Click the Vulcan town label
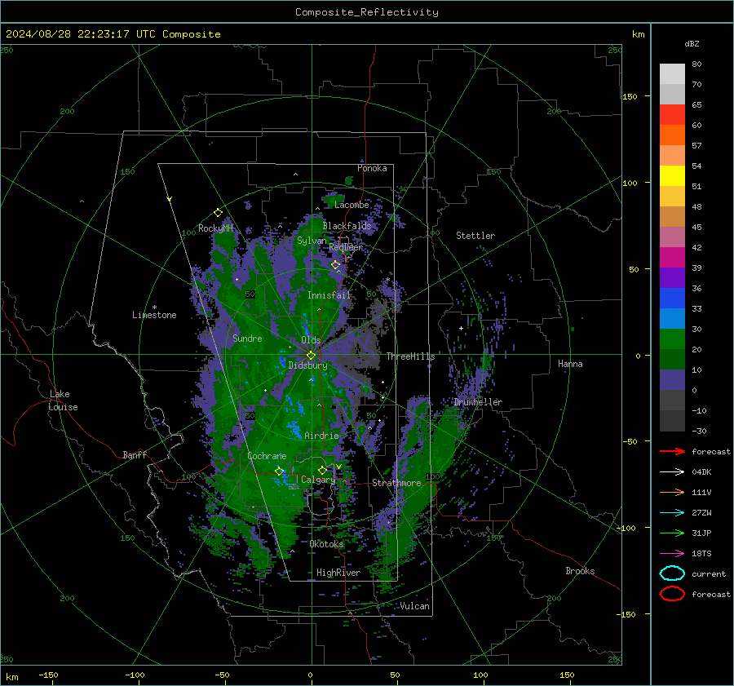This screenshot has width=734, height=686. coord(415,606)
